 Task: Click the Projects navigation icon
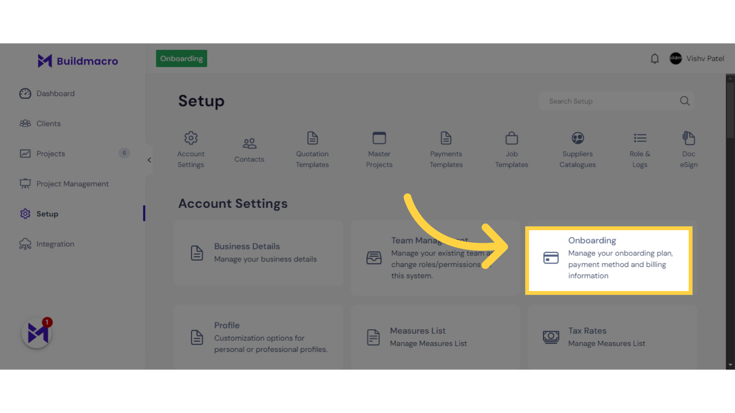tap(25, 153)
